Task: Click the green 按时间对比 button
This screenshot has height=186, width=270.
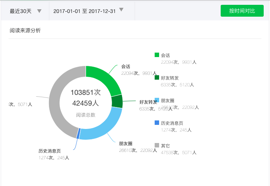Action: point(242,11)
